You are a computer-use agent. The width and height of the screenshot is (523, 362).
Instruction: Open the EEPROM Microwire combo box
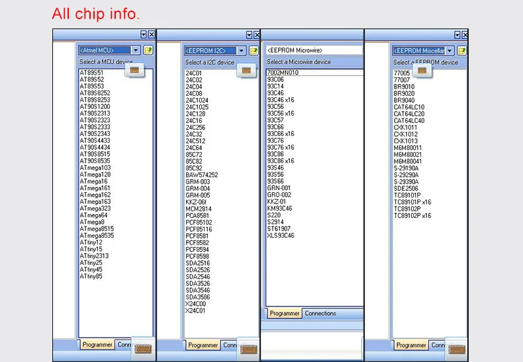[314, 50]
